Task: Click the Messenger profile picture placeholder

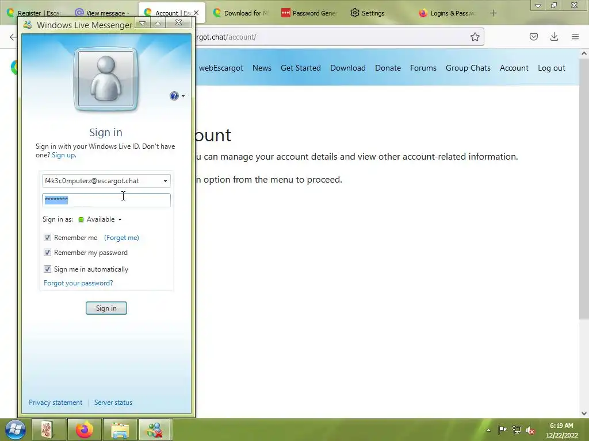Action: pyautogui.click(x=106, y=79)
